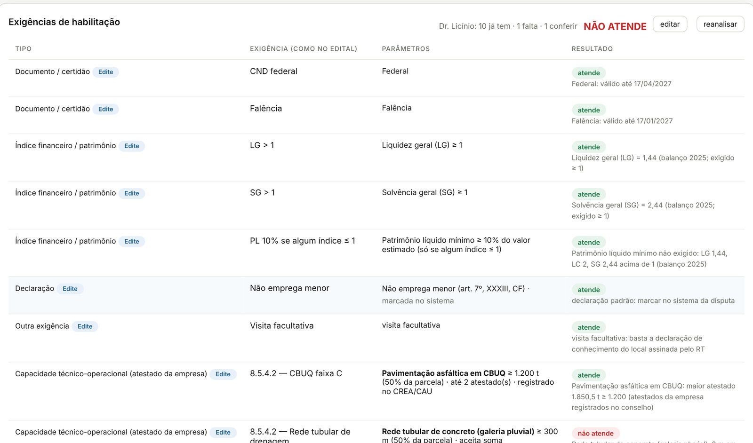Screen dimensions: 753x443
Task: Click 'declaração padrão: marcar no sistema' result text
Action: click(x=653, y=301)
